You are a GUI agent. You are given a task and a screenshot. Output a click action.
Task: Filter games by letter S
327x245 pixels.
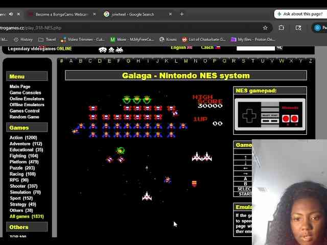pyautogui.click(x=243, y=61)
